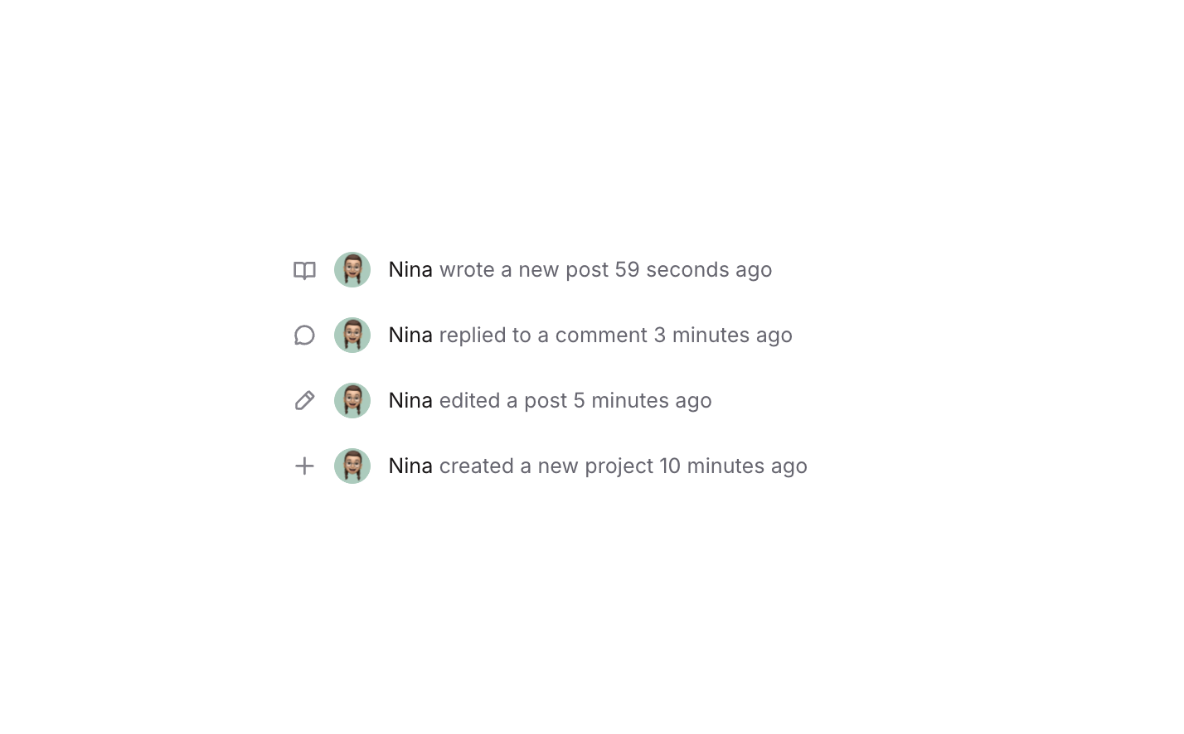Click the open book icon beside the new post entry

(x=304, y=270)
